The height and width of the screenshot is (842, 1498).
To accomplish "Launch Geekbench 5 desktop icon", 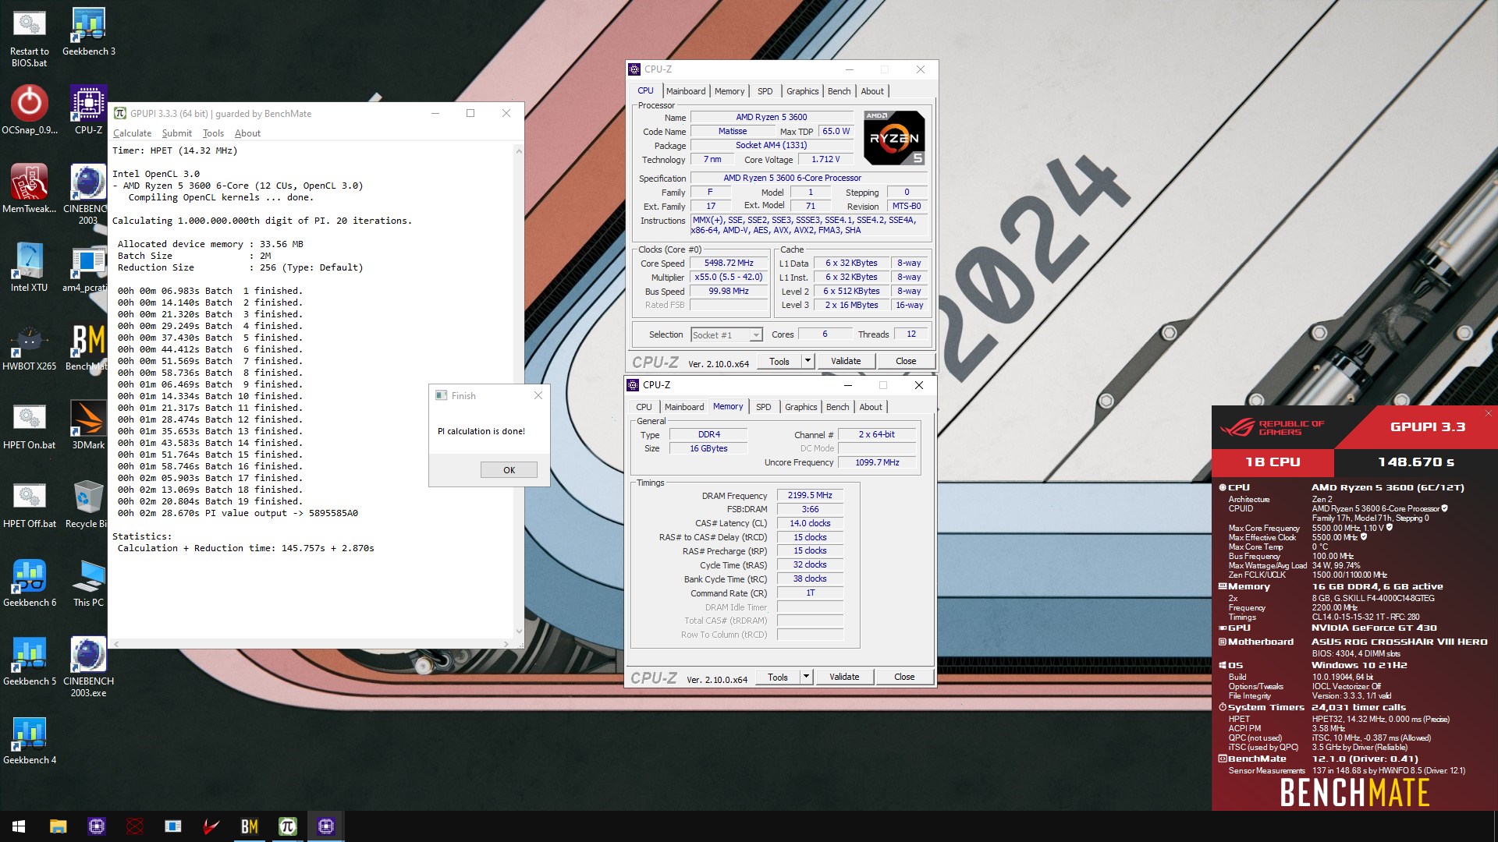I will (29, 661).
